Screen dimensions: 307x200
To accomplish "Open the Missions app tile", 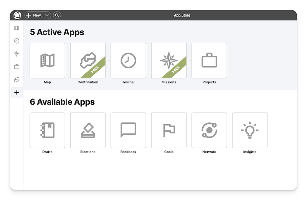I will (169, 60).
